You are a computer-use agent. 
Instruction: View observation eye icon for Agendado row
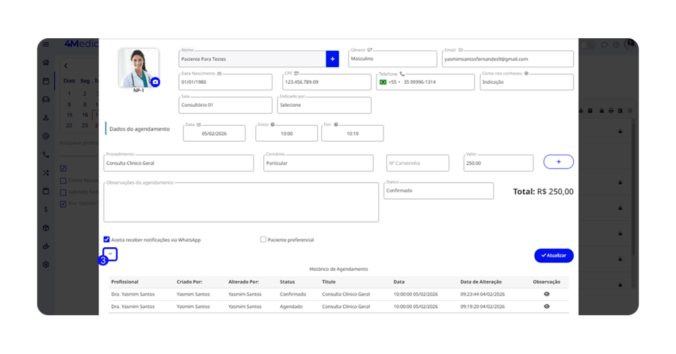(x=547, y=307)
